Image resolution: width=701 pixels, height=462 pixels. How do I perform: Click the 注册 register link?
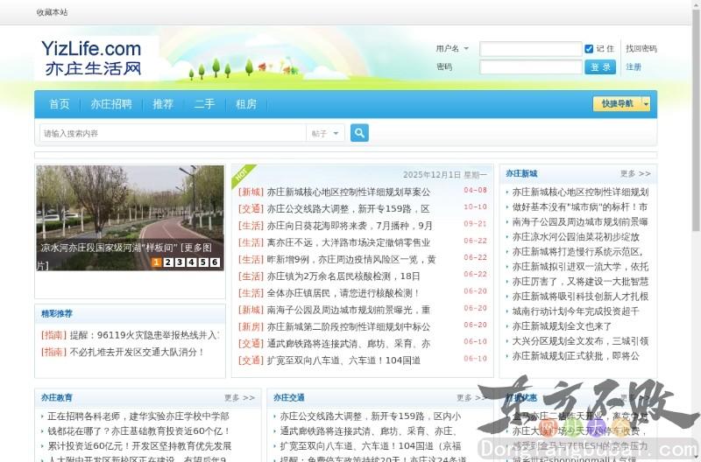(x=634, y=67)
